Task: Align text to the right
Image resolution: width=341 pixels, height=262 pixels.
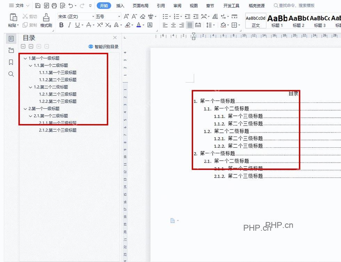Action: pos(182,25)
